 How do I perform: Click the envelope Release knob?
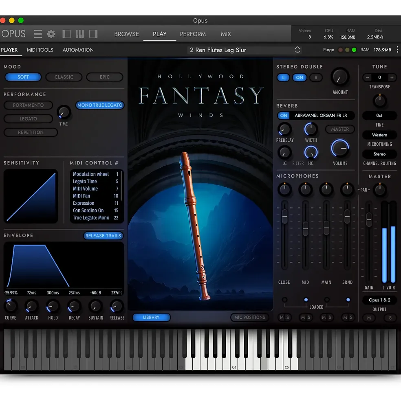click(117, 306)
